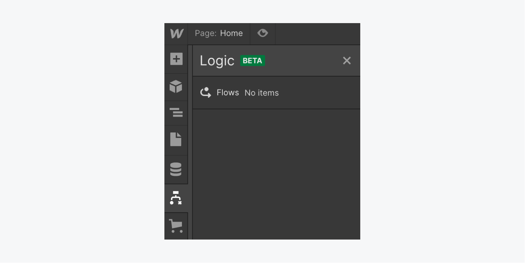
Task: Open the Webflow logo main menu
Action: coord(176,34)
